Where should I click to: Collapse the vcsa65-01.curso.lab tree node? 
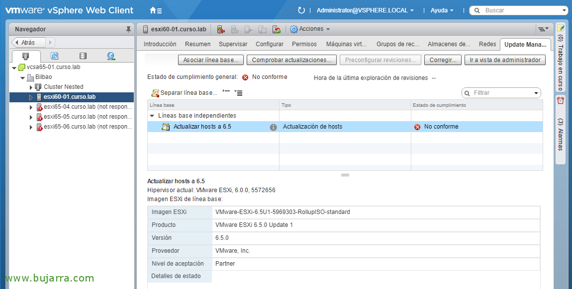point(14,68)
